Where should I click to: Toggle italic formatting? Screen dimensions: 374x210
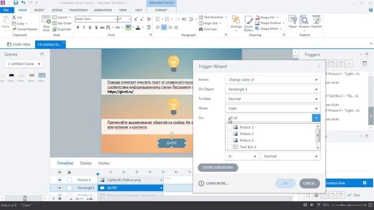[84, 27]
